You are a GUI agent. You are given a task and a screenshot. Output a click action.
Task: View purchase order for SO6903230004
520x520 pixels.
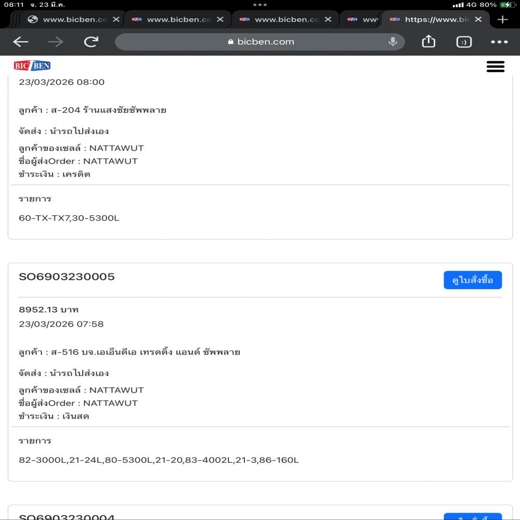tap(472, 516)
